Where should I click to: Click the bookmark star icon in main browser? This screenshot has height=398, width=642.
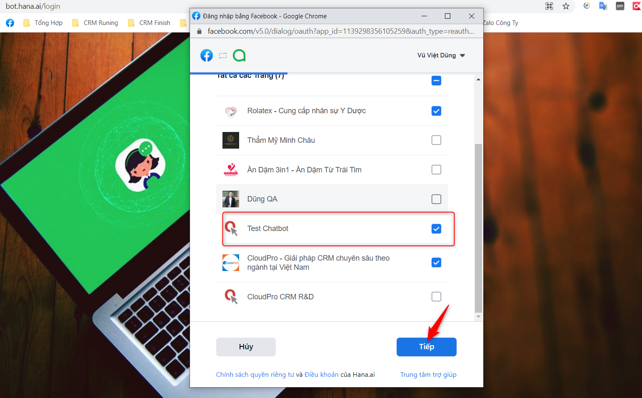(x=566, y=6)
